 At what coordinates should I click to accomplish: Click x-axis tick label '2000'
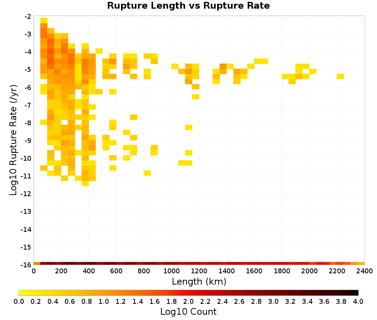[310, 271]
